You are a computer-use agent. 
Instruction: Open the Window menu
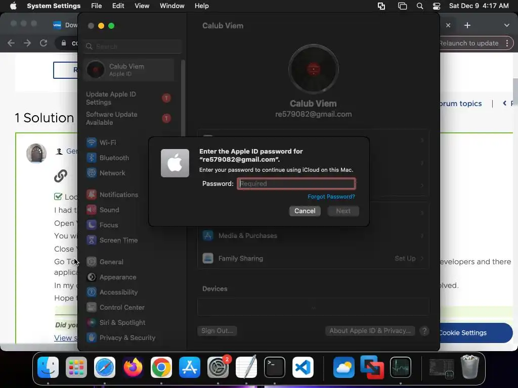click(172, 6)
